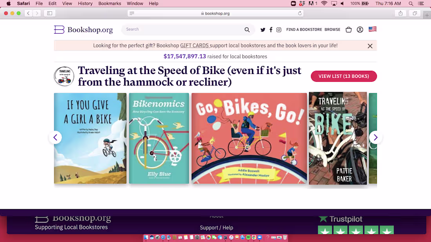Open Finder from the Dock
The height and width of the screenshot is (242, 431).
[x=146, y=237]
